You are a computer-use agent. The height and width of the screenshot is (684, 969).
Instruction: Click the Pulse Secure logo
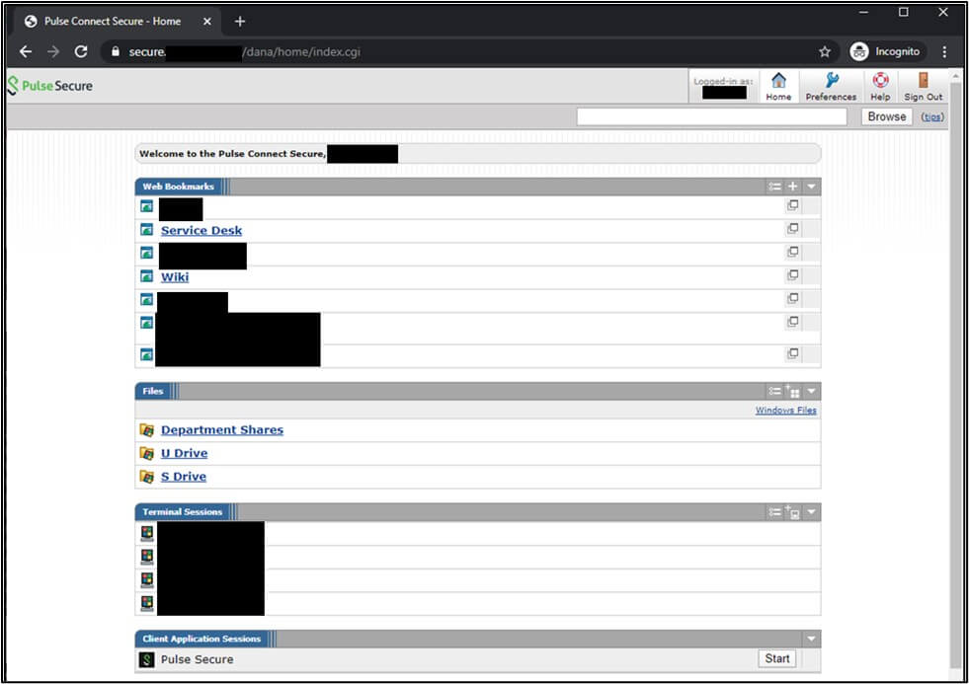(x=50, y=86)
